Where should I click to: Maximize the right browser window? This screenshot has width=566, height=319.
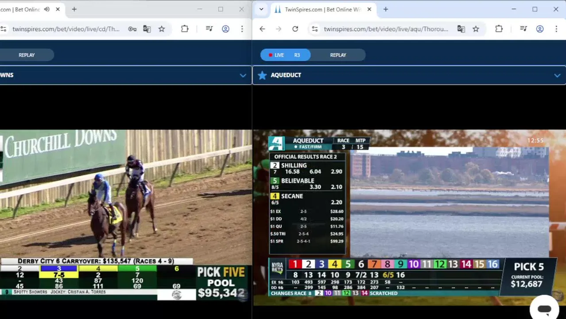click(535, 9)
